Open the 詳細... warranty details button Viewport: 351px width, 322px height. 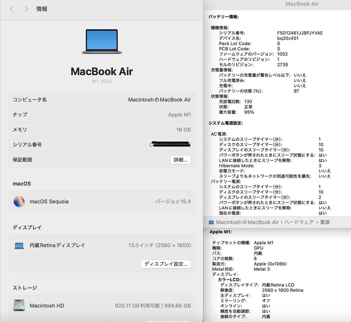coord(180,160)
